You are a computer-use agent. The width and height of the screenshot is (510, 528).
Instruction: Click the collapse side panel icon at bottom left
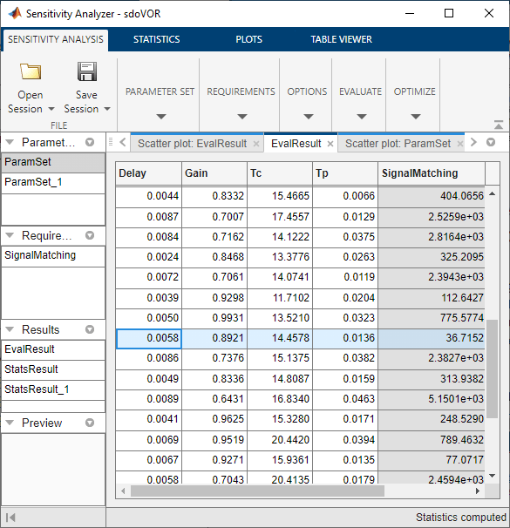pos(10,518)
